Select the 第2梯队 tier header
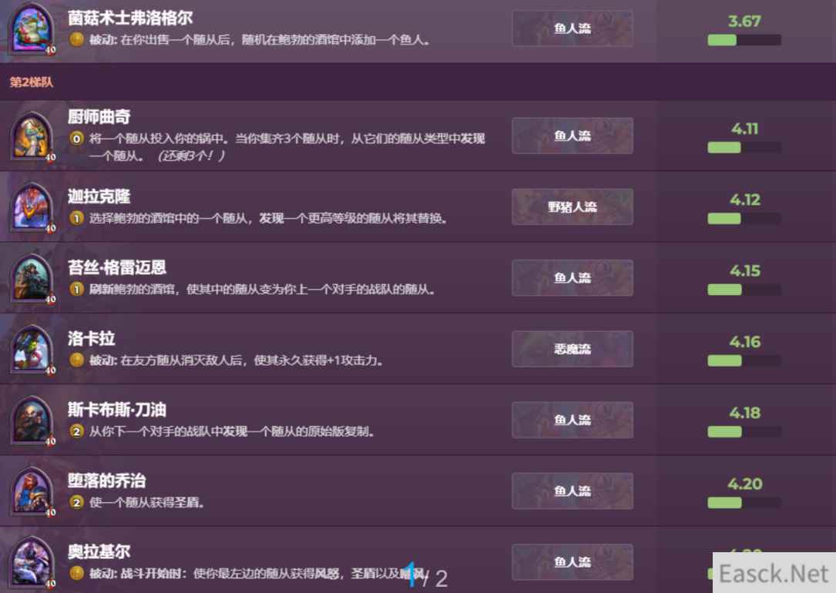The image size is (836, 593). (32, 82)
